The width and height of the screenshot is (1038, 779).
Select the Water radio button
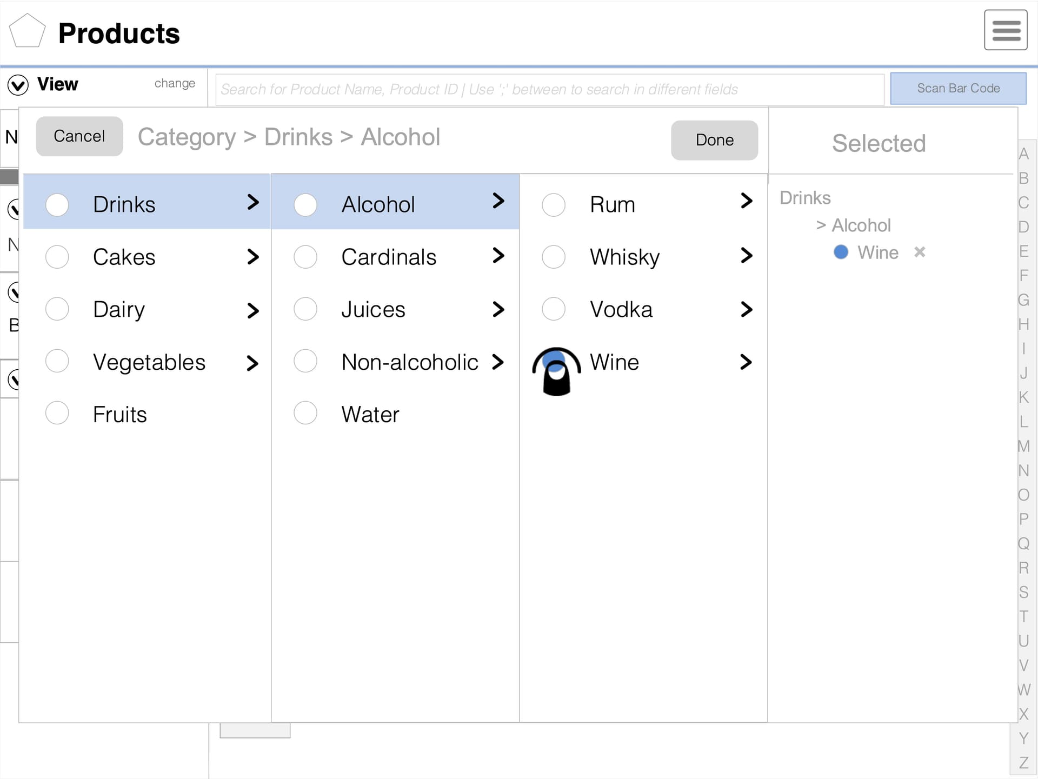(305, 413)
